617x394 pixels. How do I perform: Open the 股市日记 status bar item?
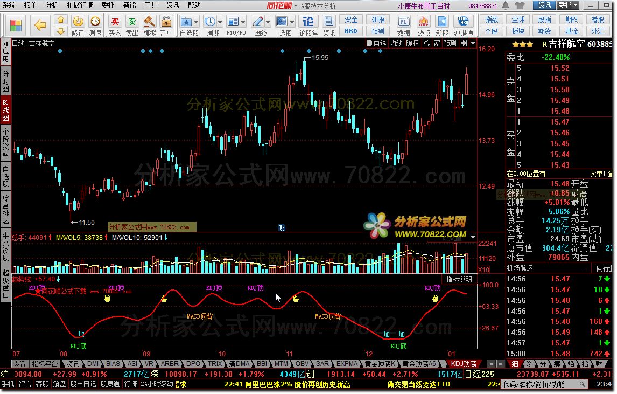pyautogui.click(x=82, y=384)
